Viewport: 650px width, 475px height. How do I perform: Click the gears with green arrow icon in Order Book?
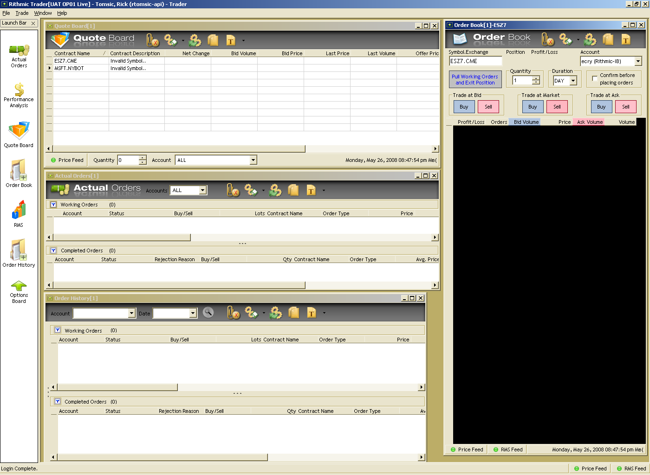[590, 39]
